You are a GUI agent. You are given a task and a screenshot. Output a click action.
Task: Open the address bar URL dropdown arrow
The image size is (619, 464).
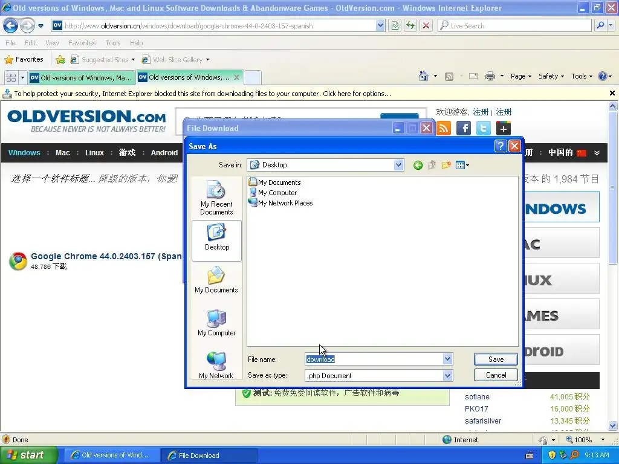[x=380, y=25]
